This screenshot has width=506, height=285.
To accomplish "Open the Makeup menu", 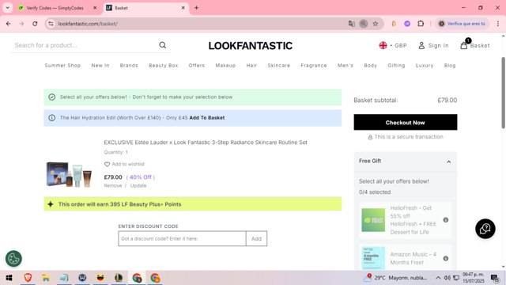I will point(225,65).
